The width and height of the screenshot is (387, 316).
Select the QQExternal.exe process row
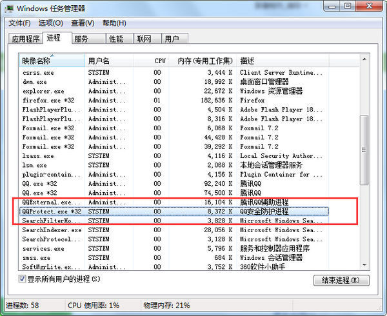174,202
